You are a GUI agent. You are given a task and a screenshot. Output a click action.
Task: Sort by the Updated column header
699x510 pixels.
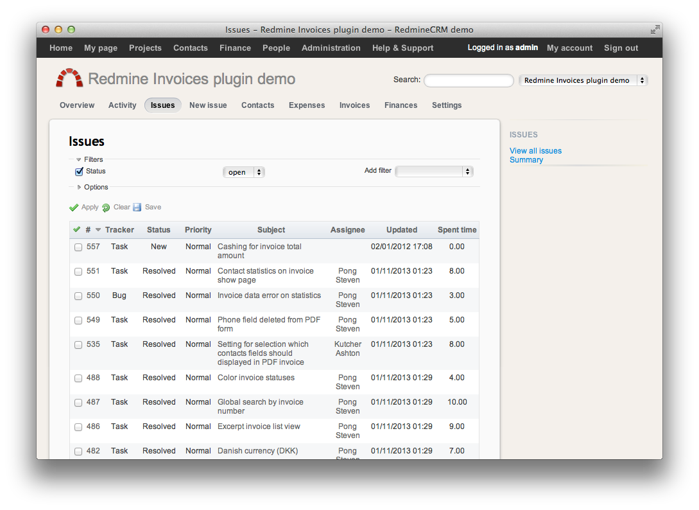[402, 230]
